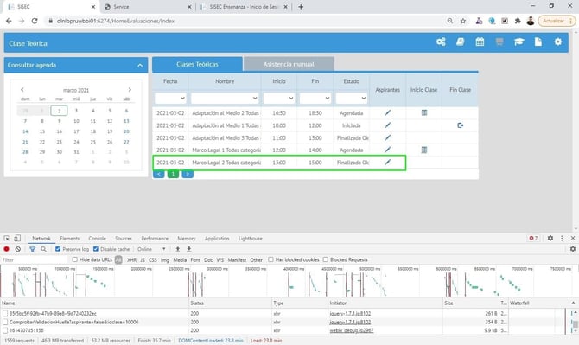
Task: Reload the page in Chrome
Action: coord(35,21)
